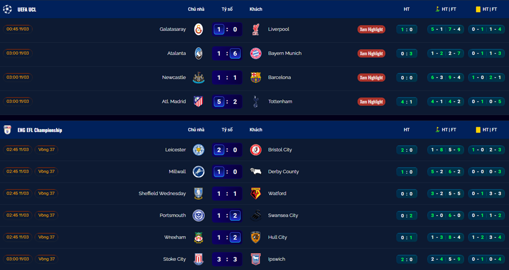Click the Bayern Munich club crest

[x=256, y=53]
